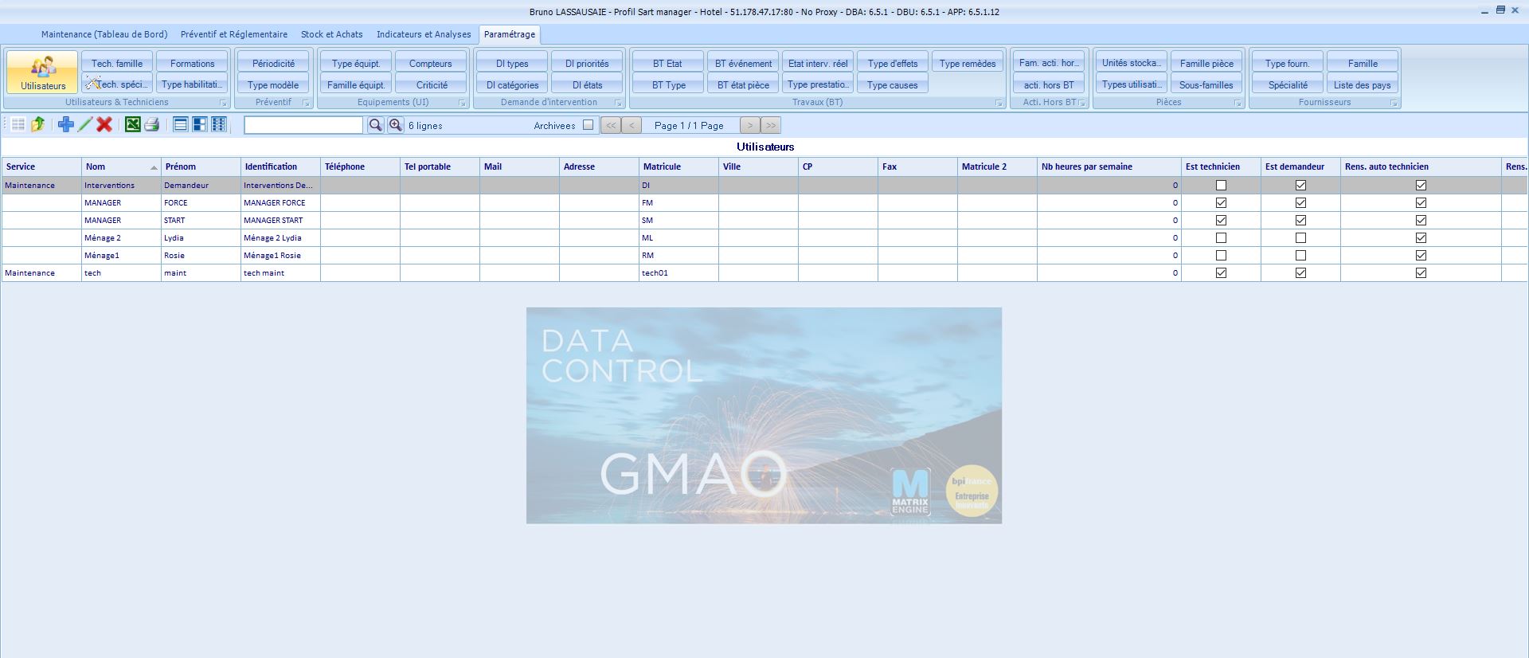Toggle Est technicien for MANAGER START row
This screenshot has width=1529, height=658.
1221,220
